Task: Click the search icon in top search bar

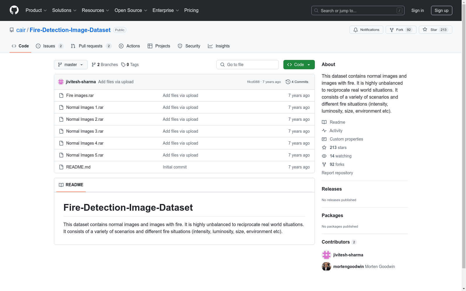Action: coord(316,10)
